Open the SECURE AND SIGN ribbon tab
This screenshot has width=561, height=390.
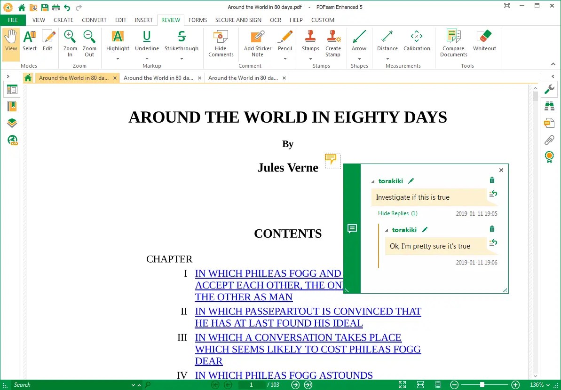coord(238,20)
